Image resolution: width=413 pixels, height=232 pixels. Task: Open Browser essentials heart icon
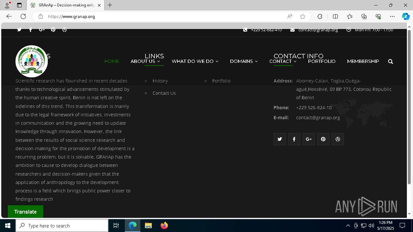pyautogui.click(x=378, y=16)
